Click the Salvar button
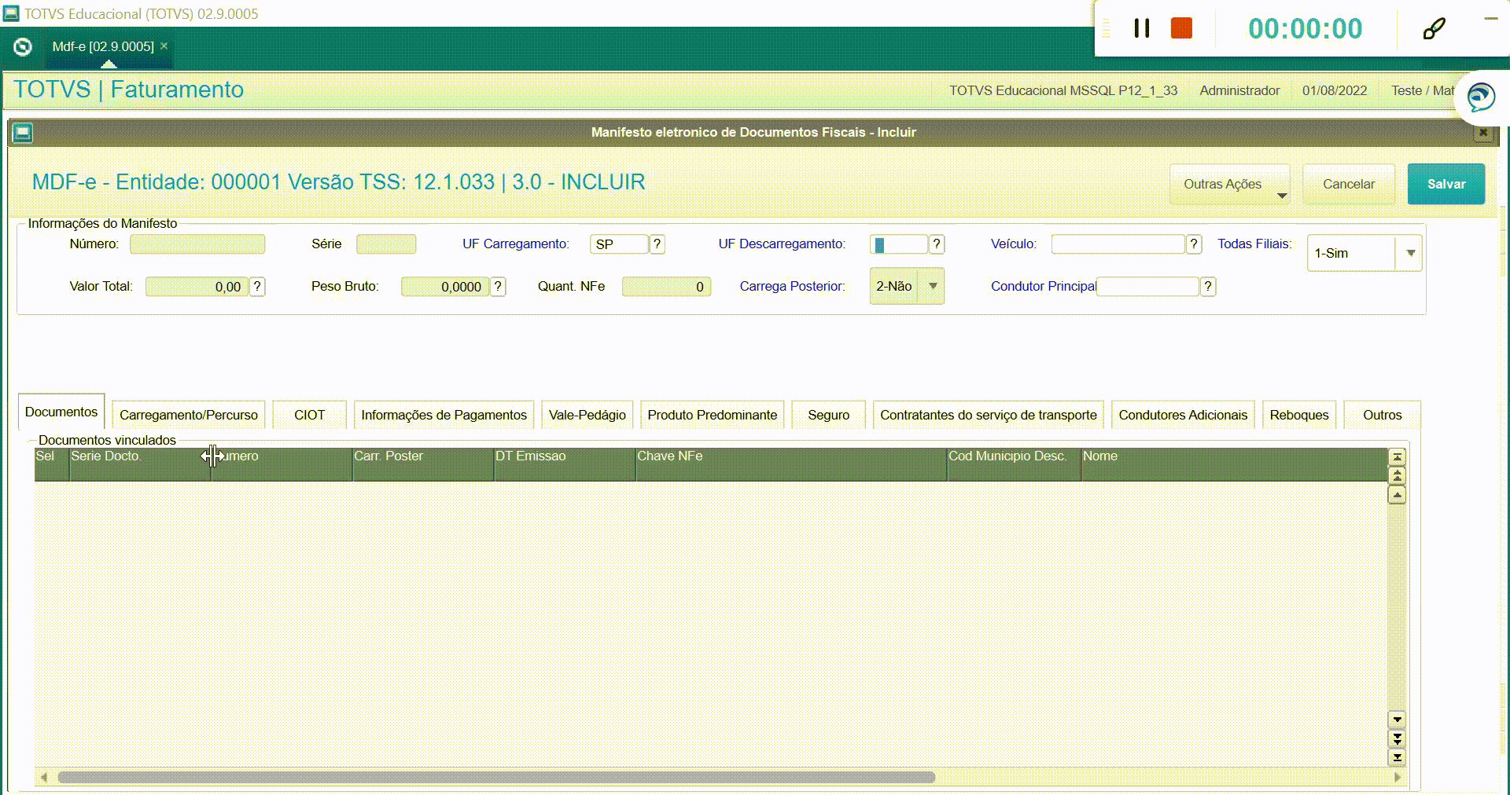The width and height of the screenshot is (1510, 795). click(x=1446, y=184)
